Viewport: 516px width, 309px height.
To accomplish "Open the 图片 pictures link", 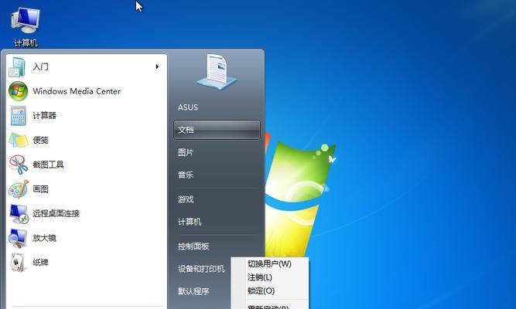I will pos(186,152).
